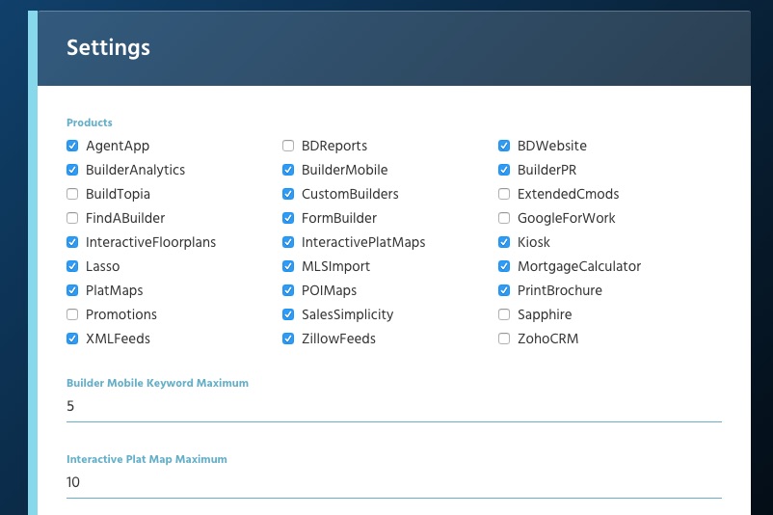Select the ZohoCRM checkbox
Image resolution: width=773 pixels, height=515 pixels.
tap(504, 339)
